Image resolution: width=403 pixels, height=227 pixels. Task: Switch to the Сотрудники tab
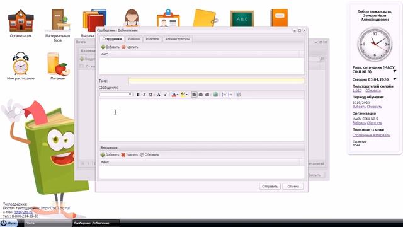coord(112,39)
